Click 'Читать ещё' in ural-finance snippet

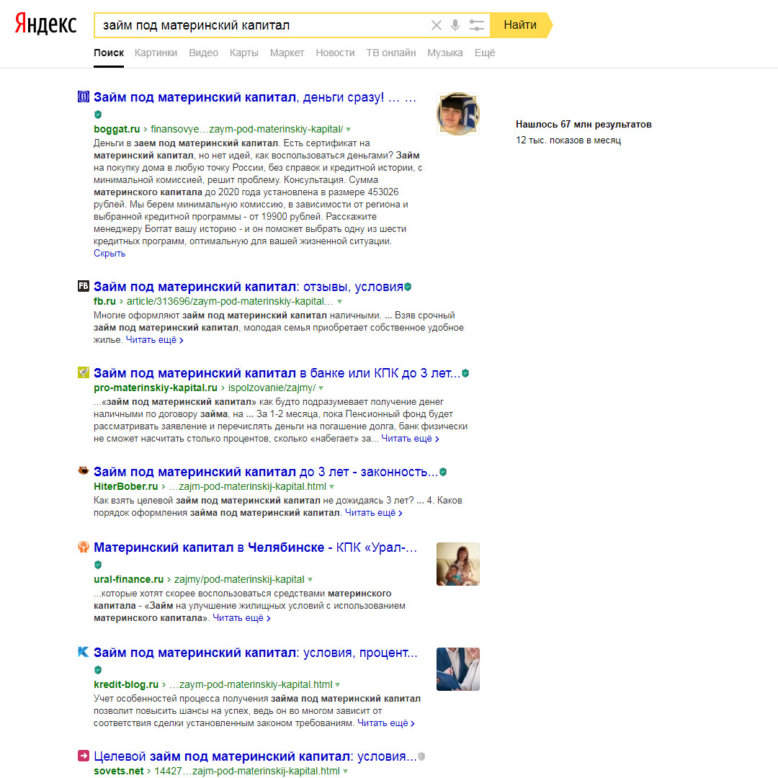pyautogui.click(x=241, y=618)
